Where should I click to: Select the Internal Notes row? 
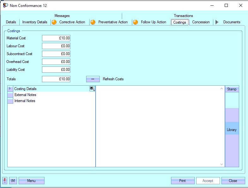point(25,101)
